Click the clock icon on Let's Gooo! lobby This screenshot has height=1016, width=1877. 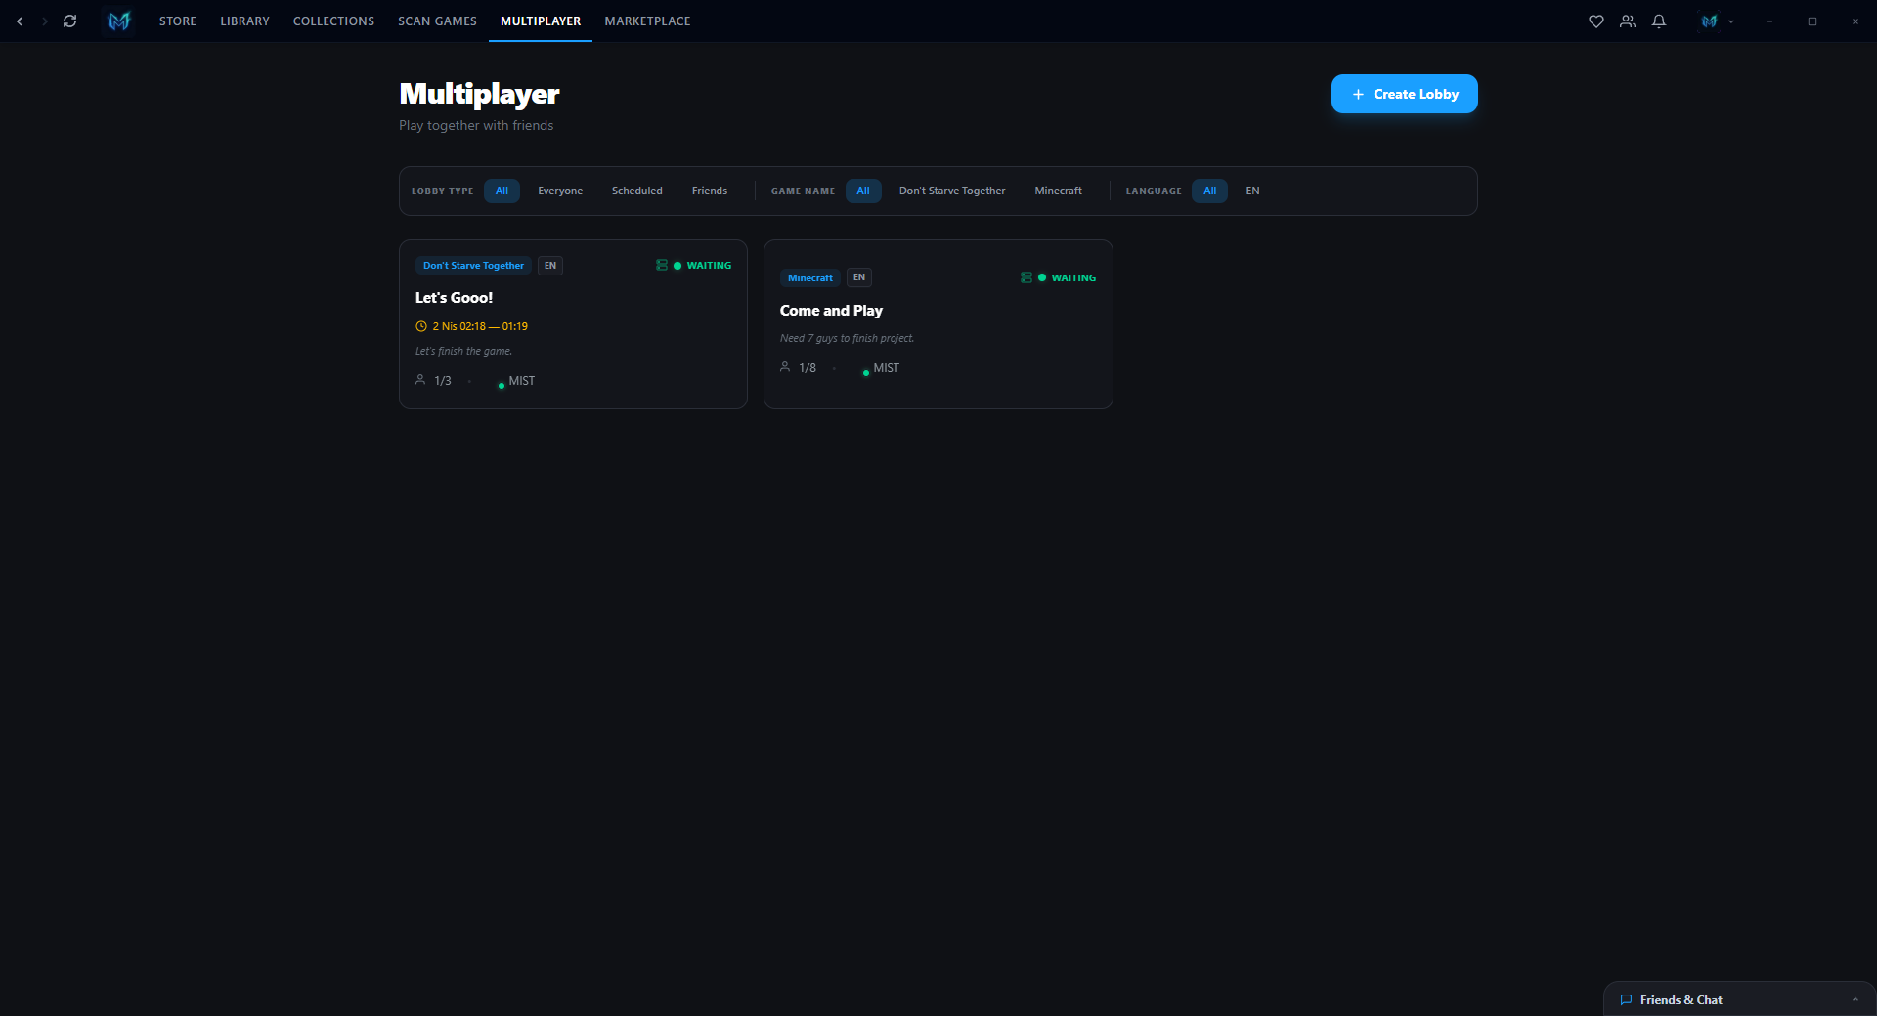point(421,326)
